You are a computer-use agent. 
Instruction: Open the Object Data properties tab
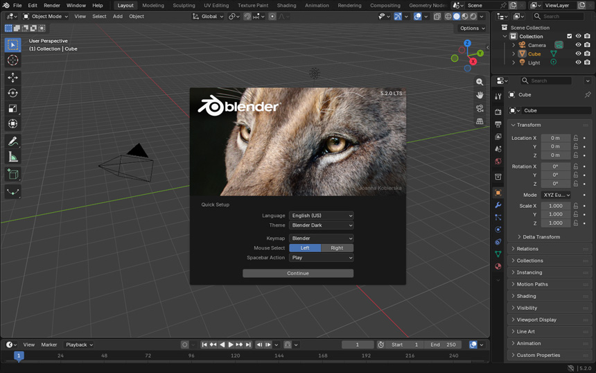tap(498, 254)
